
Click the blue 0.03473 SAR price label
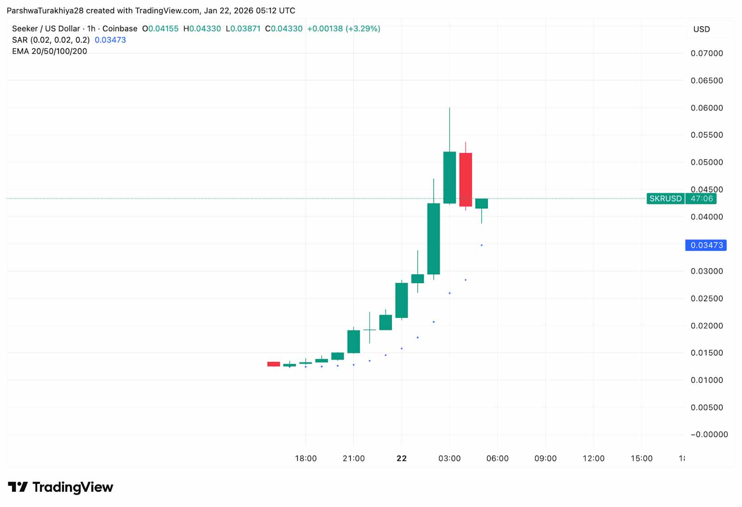(x=706, y=245)
